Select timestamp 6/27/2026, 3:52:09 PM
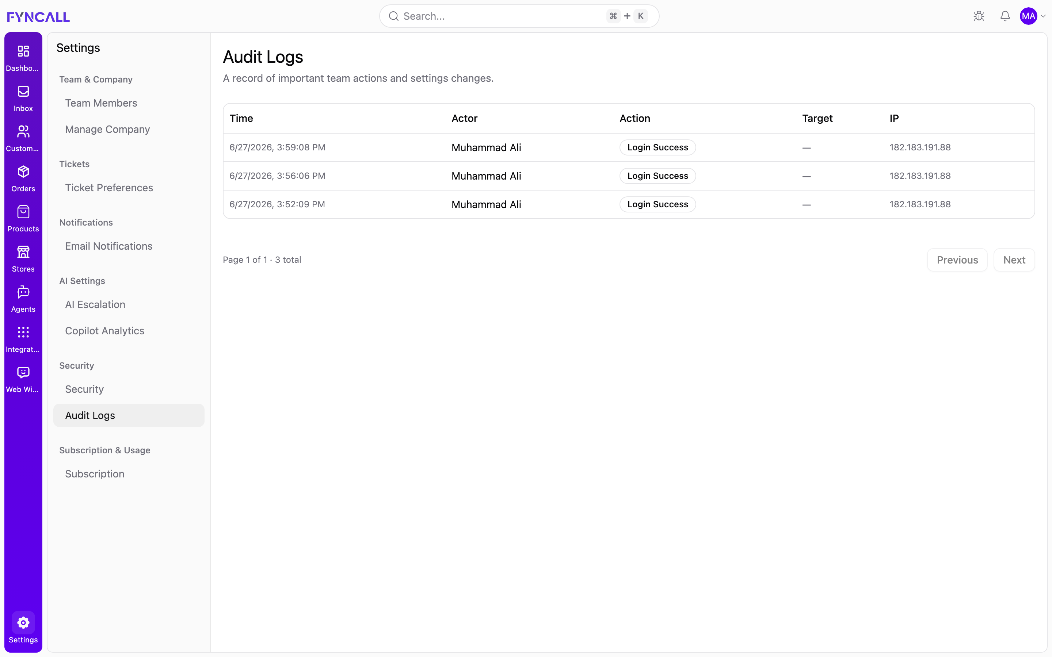The width and height of the screenshot is (1052, 657). tap(277, 204)
